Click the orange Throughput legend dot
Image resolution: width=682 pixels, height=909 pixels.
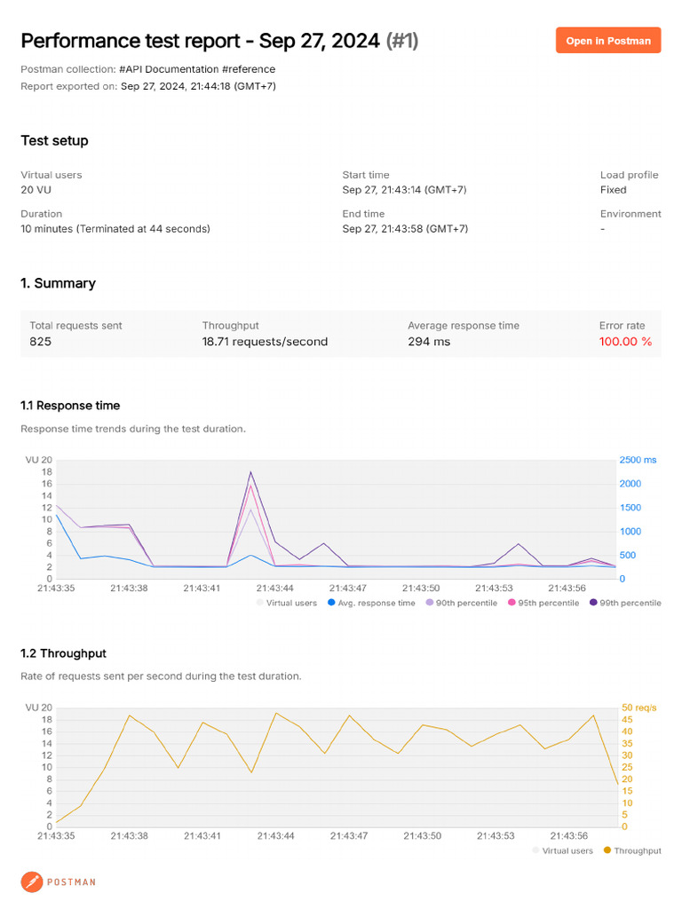pos(607,850)
